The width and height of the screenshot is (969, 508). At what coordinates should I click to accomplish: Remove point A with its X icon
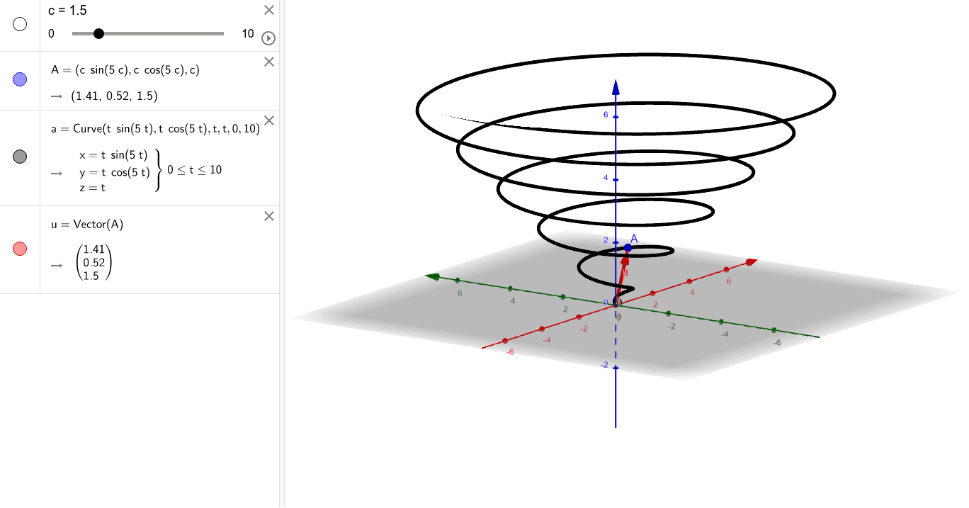(268, 62)
